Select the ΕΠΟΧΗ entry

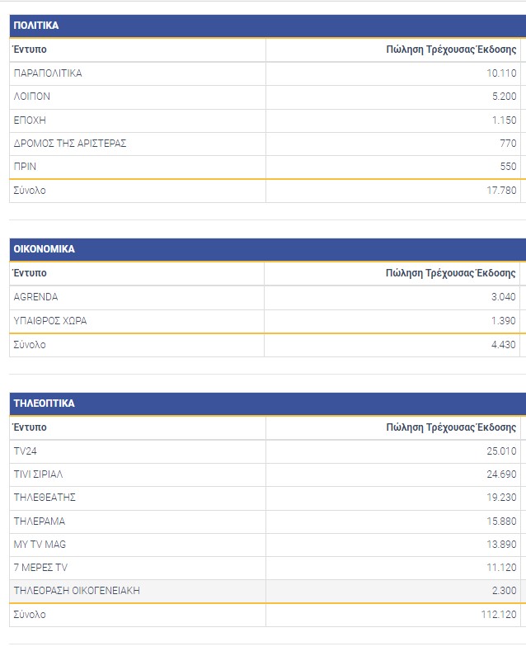pos(30,120)
